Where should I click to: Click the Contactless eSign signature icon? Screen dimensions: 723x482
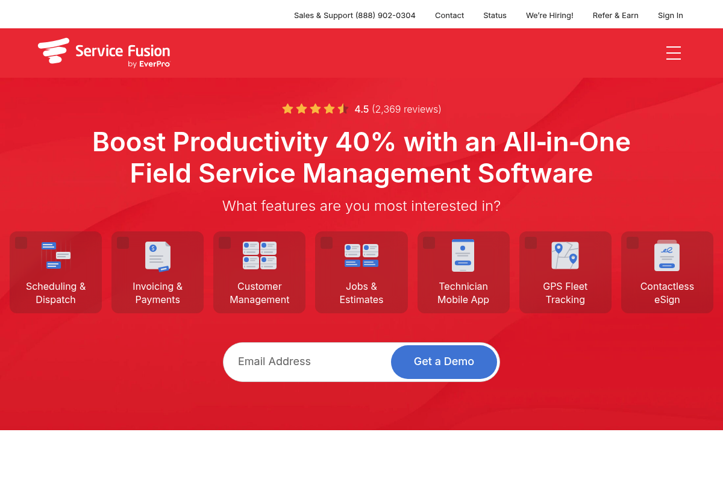(667, 255)
